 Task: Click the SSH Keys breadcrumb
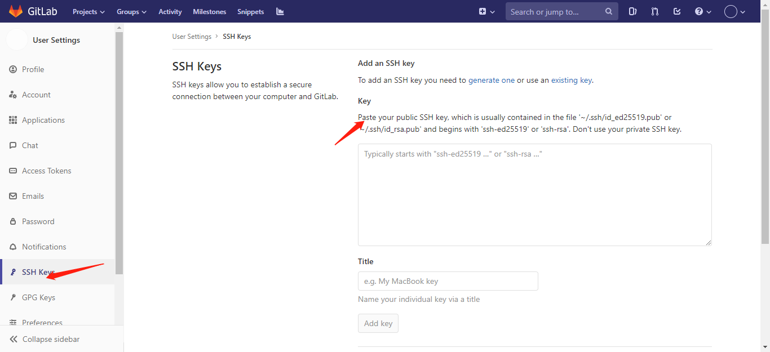point(237,37)
